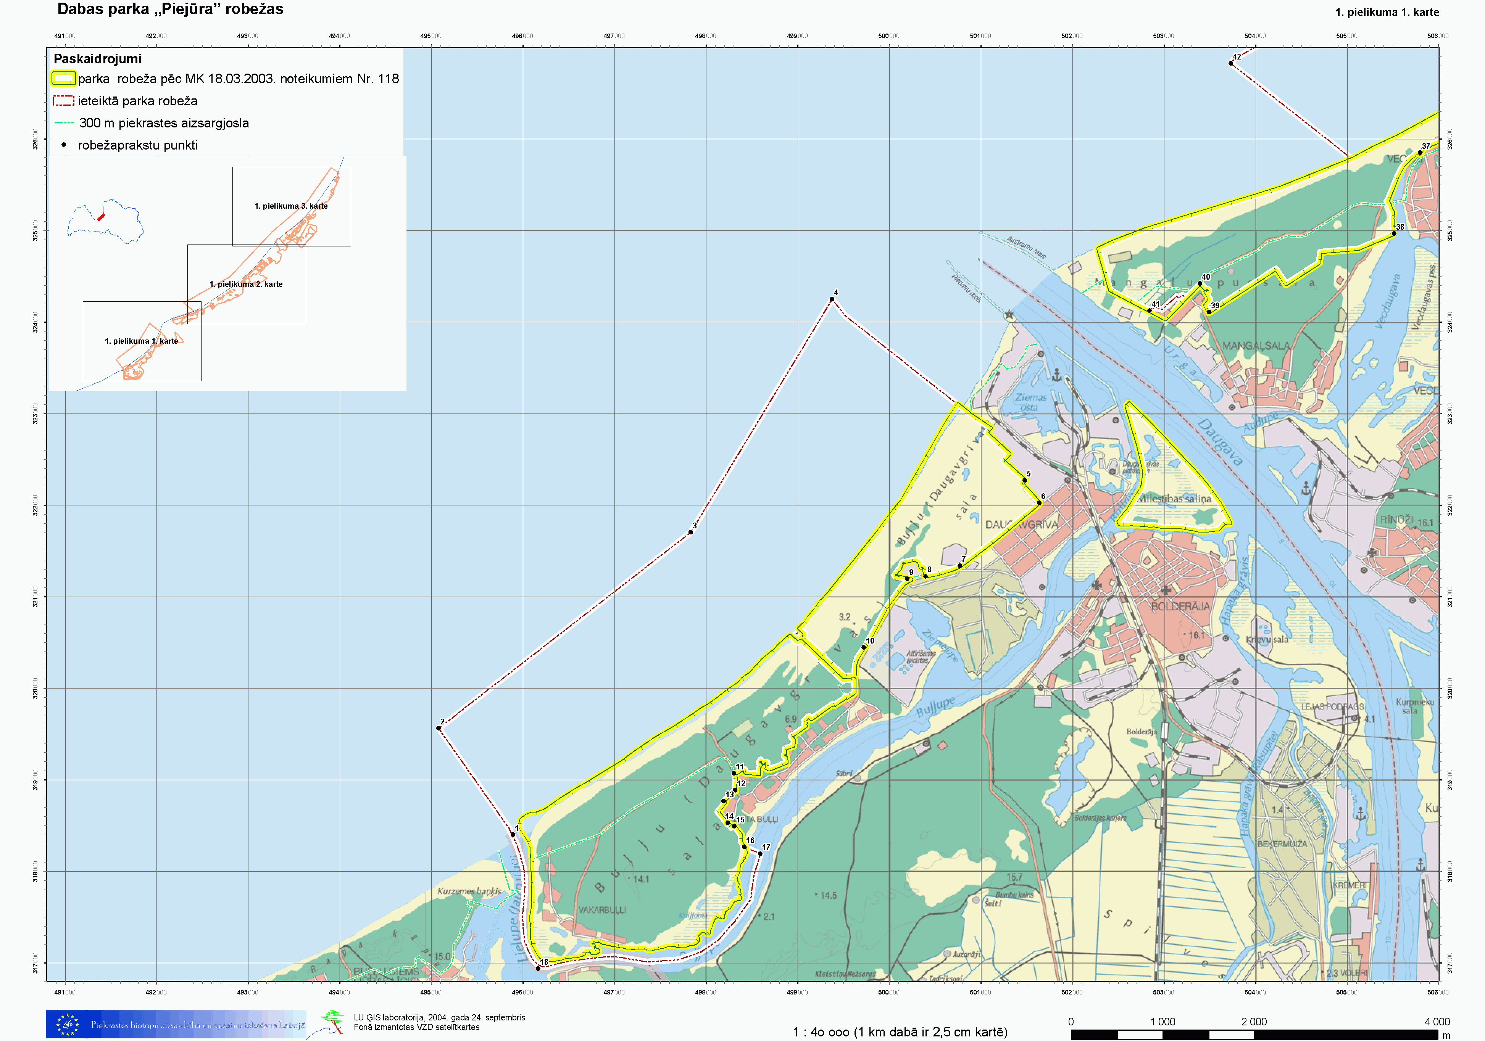Select the '1. pielikuma 3. karte' inset box
Viewport: 1485px width, 1041px height.
[292, 206]
